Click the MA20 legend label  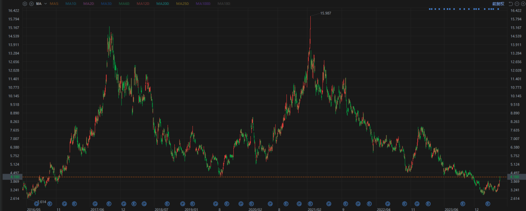(89, 3)
